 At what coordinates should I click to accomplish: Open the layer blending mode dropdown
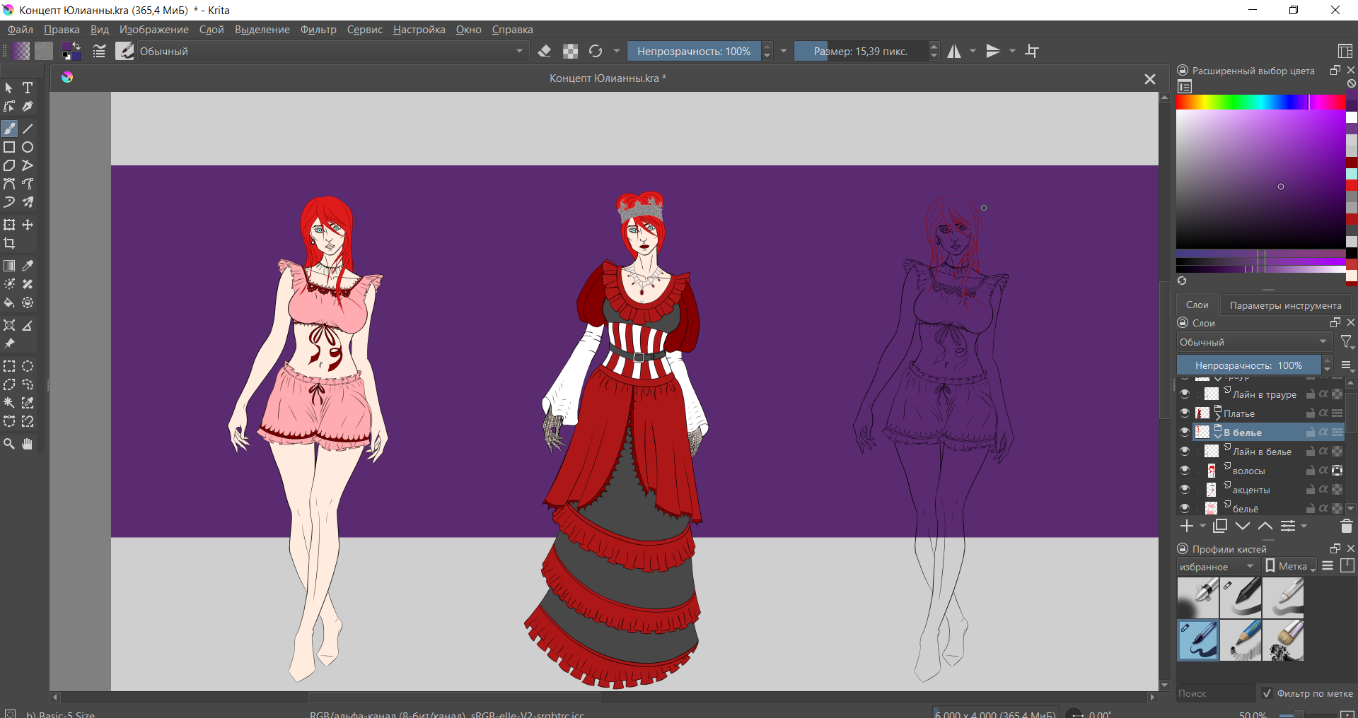coord(1253,342)
